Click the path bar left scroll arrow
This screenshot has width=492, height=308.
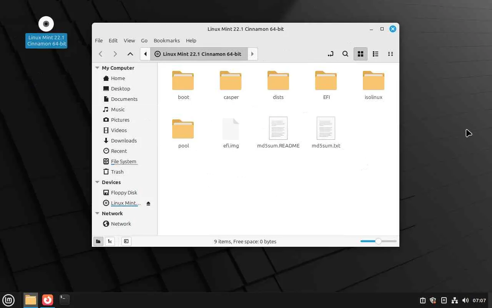pos(145,54)
